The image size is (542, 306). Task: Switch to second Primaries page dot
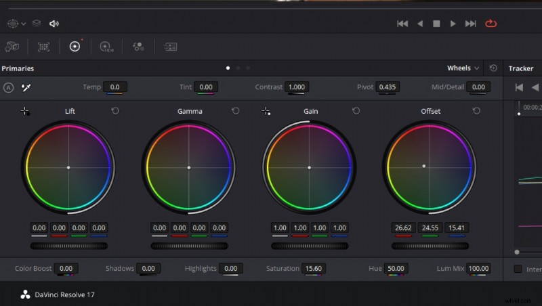(x=238, y=68)
